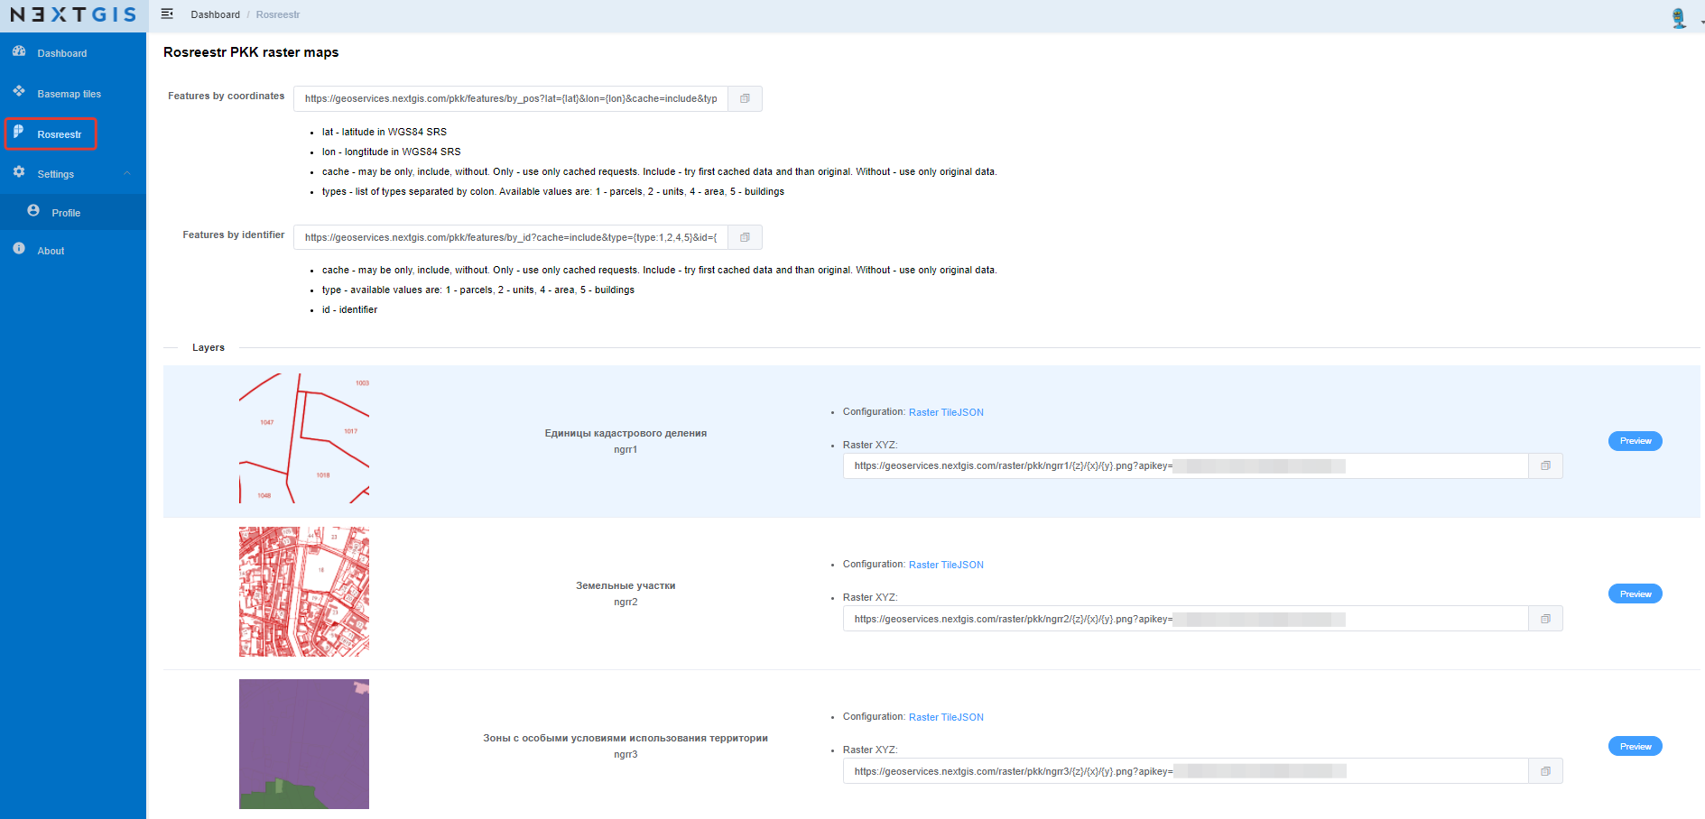1705x819 pixels.
Task: Open the Basemap tiles menu item
Action: pos(73,94)
